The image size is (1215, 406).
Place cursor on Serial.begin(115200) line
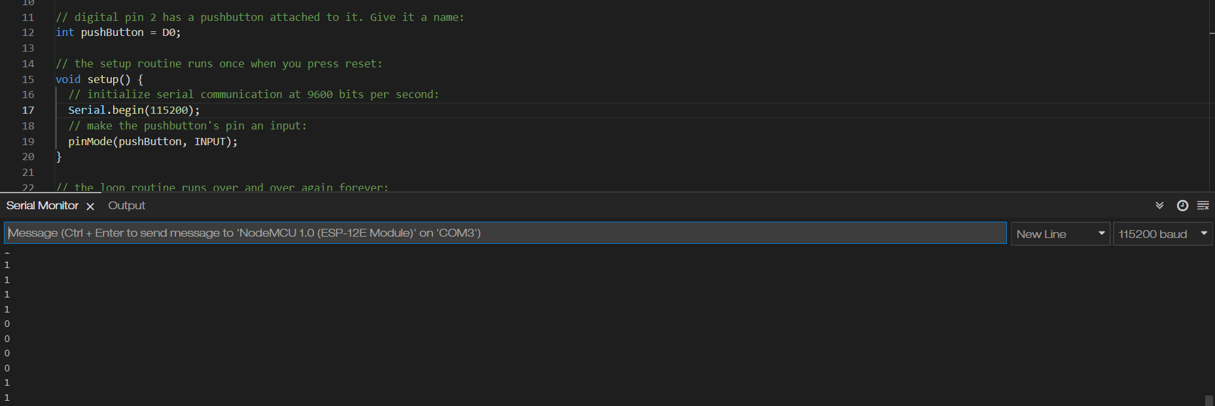click(134, 110)
